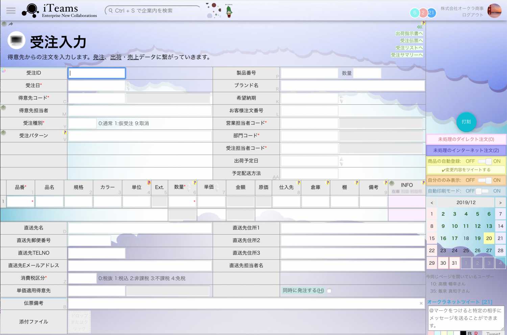The image size is (507, 335).
Task: Click the user profile avatar photo
Action: pos(494,11)
